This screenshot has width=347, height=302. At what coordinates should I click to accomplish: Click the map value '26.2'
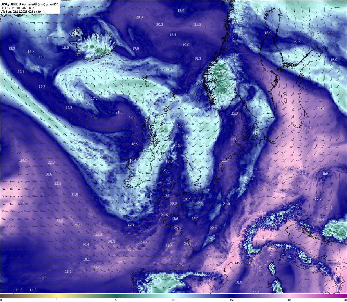[x=180, y=265]
